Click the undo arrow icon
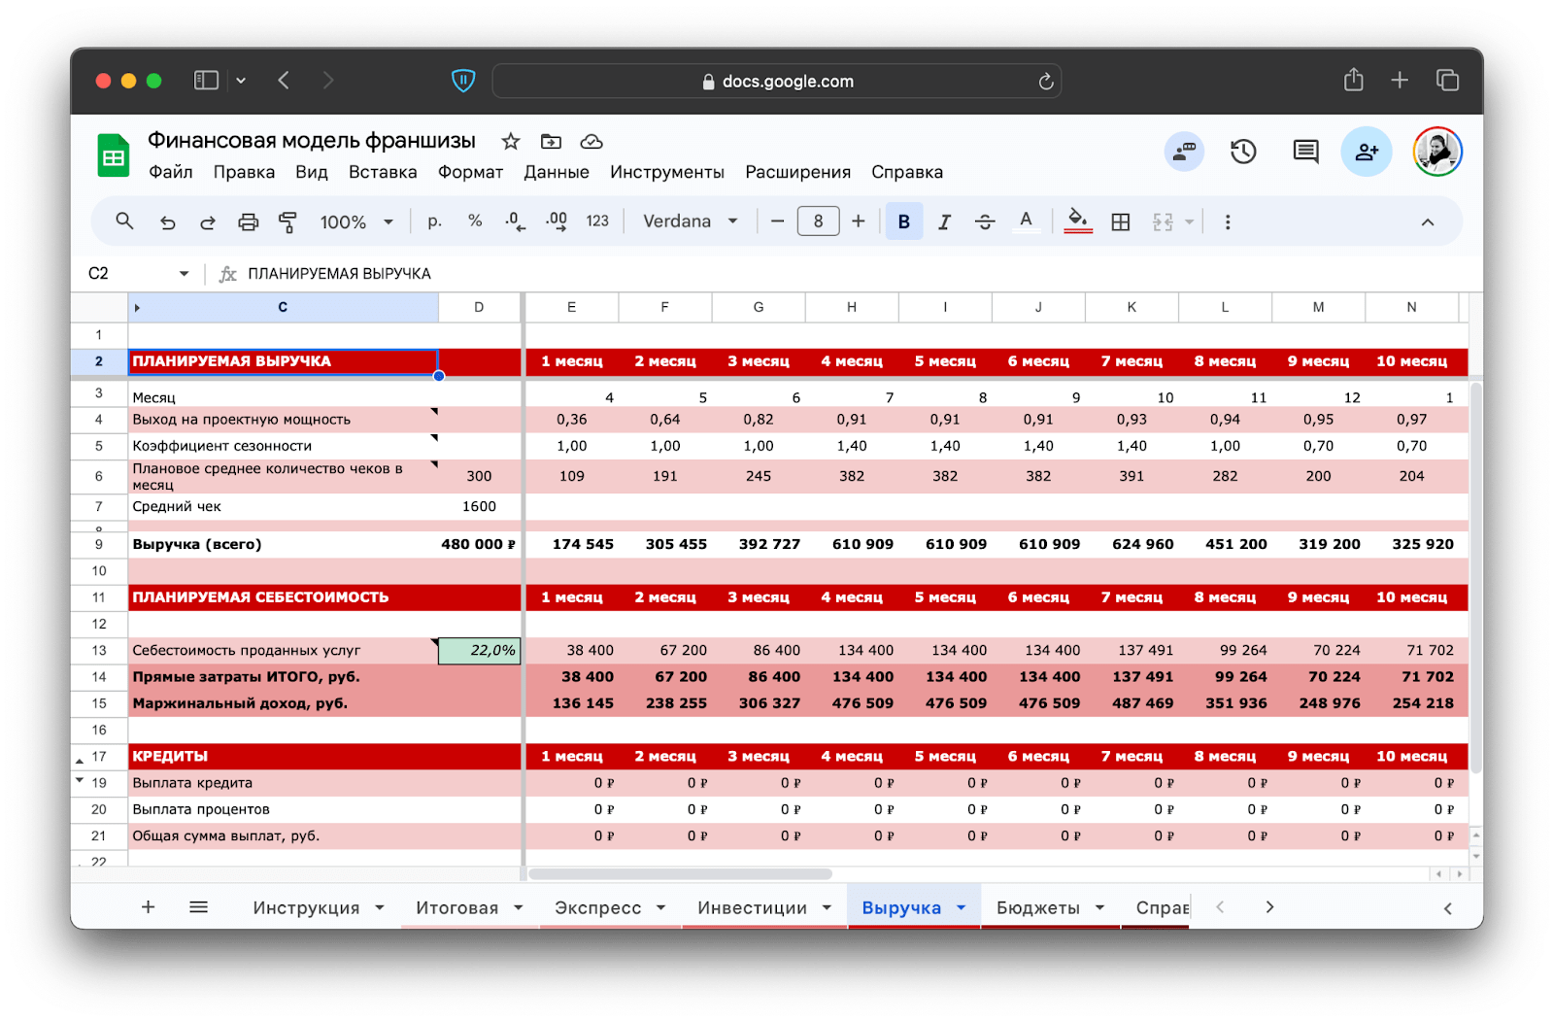Viewport: 1554px width, 1022px height. click(168, 222)
